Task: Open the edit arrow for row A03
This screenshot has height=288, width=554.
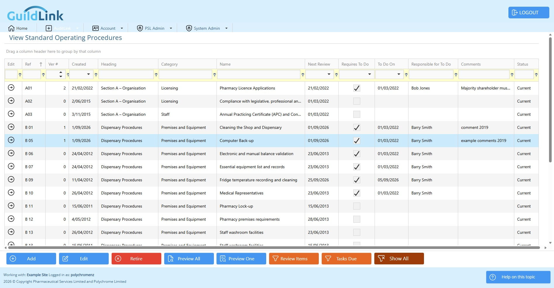Action: pos(11,114)
